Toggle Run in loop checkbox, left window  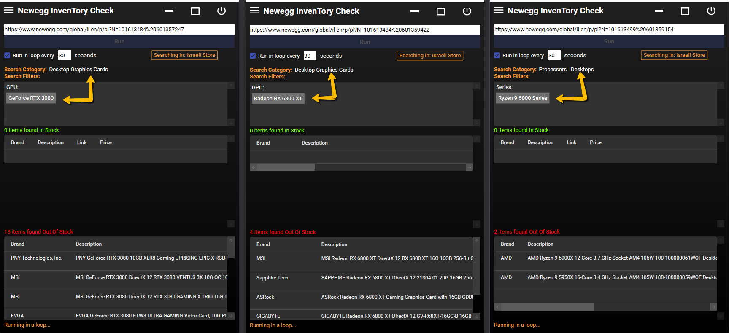pyautogui.click(x=7, y=55)
